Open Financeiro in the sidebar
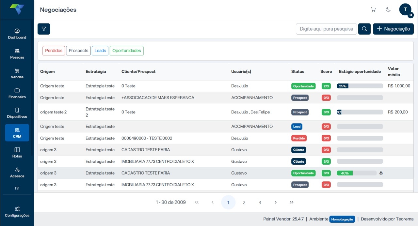 click(17, 93)
